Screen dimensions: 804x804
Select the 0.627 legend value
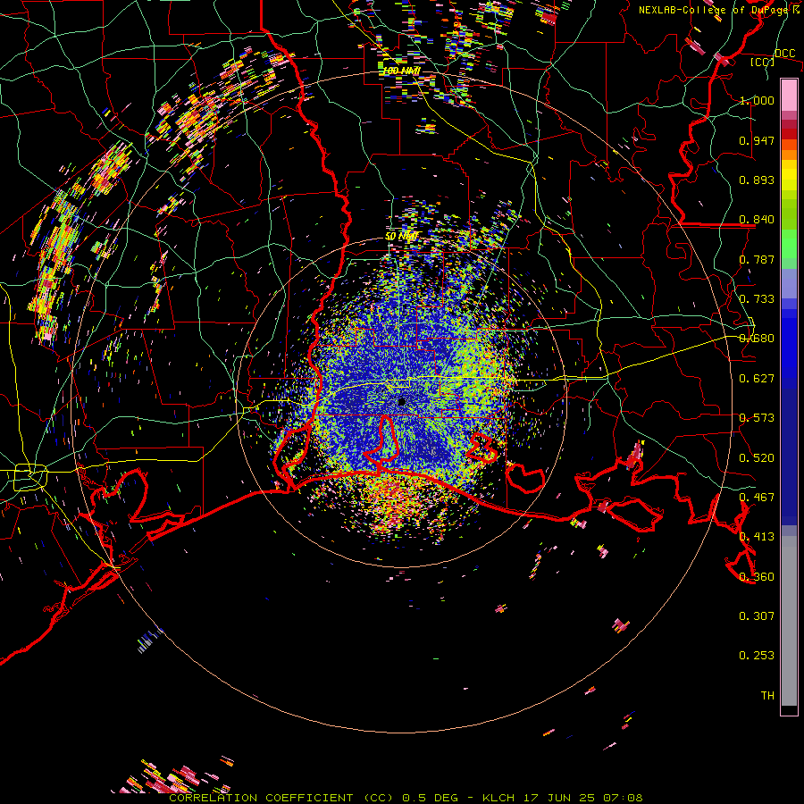coord(757,379)
